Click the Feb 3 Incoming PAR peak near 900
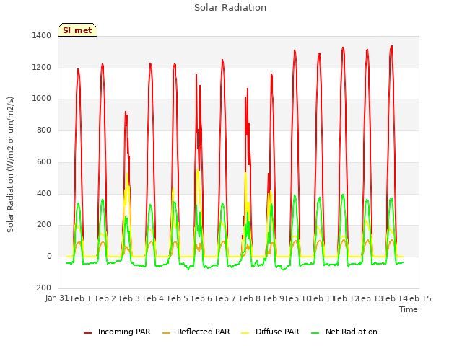 click(x=126, y=112)
